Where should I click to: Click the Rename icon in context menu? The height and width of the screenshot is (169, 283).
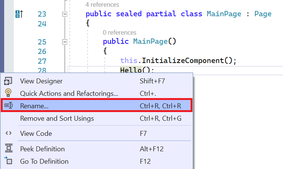(x=8, y=105)
